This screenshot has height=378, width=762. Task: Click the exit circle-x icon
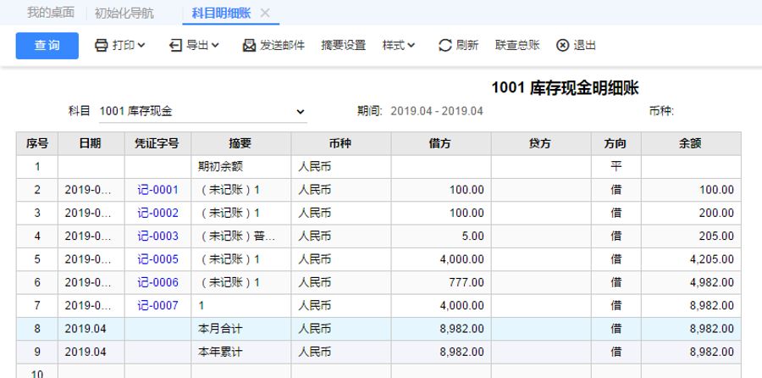pos(562,46)
